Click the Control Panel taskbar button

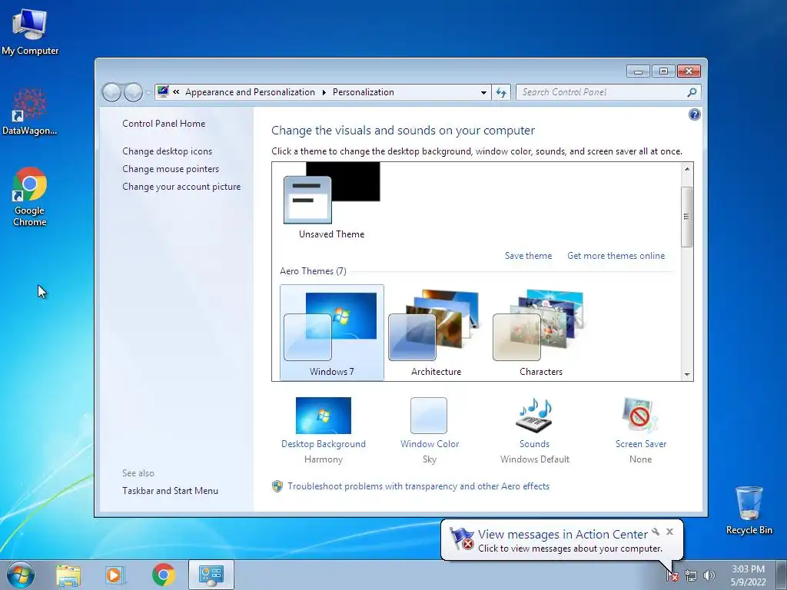[211, 575]
